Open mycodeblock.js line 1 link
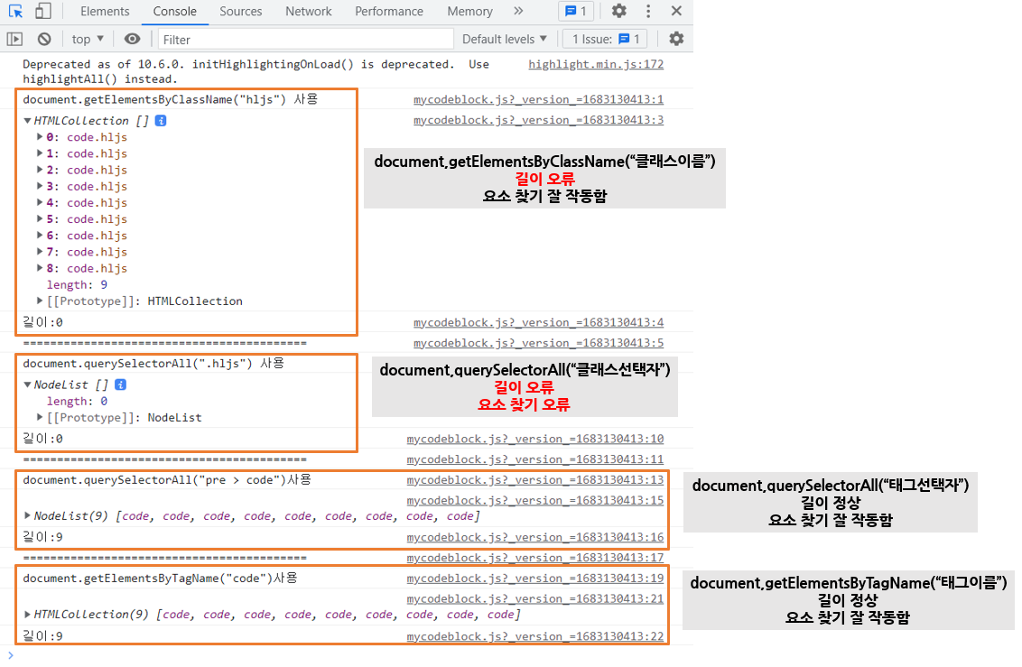The height and width of the screenshot is (667, 1022). coord(538,99)
